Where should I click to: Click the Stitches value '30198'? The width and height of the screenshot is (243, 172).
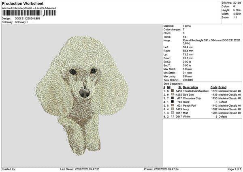pos(237,3)
